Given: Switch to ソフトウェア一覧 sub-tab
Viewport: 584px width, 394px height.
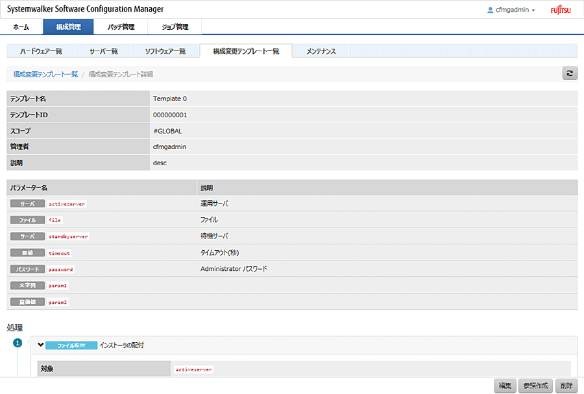Looking at the screenshot, I should [165, 51].
